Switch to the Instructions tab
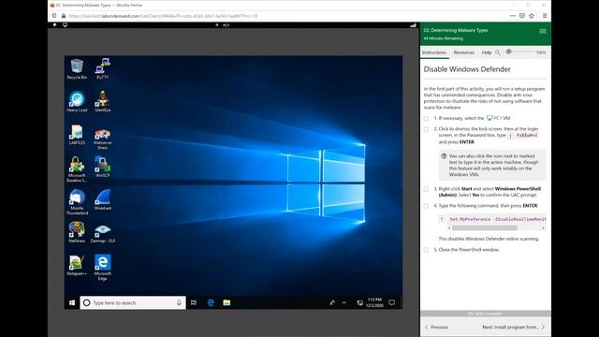Screen dimensions: 599x337 pos(434,52)
